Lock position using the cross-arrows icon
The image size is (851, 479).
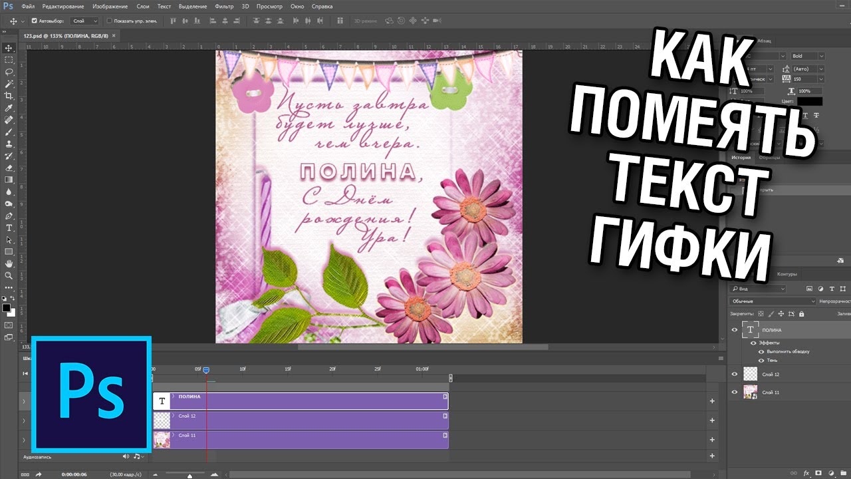(782, 313)
